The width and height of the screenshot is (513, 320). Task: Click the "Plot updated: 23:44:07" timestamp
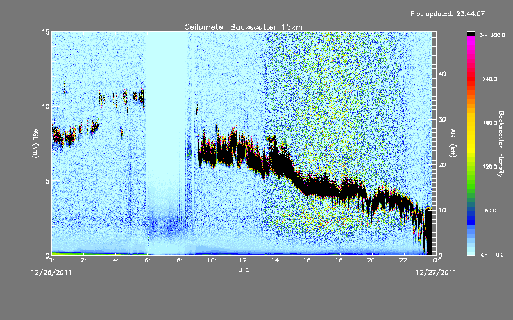pos(448,13)
